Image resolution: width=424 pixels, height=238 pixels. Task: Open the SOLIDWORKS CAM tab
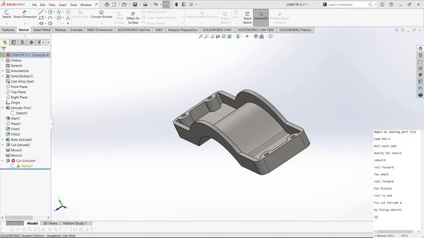217,30
